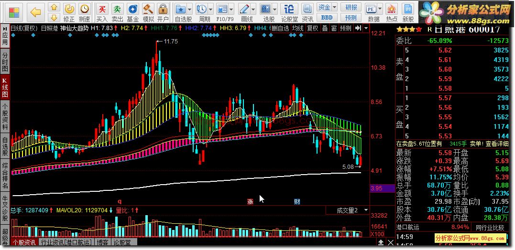This screenshot has height=250, width=515.
Task: Open the 成交量2 indicator dropdown
Action: tap(366, 210)
